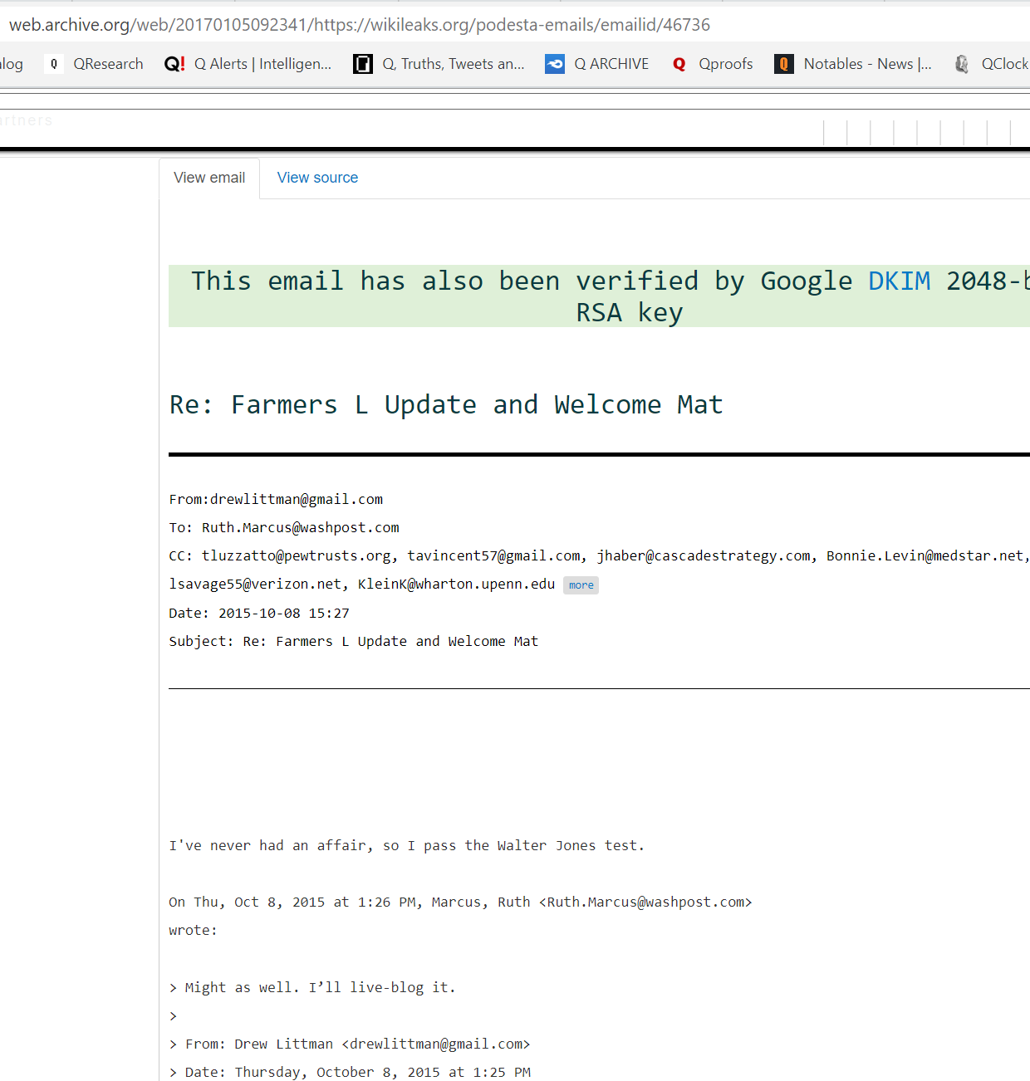Click the quoted Date: Thursday, October 8 line
Image resolution: width=1030 pixels, height=1081 pixels.
(350, 1073)
